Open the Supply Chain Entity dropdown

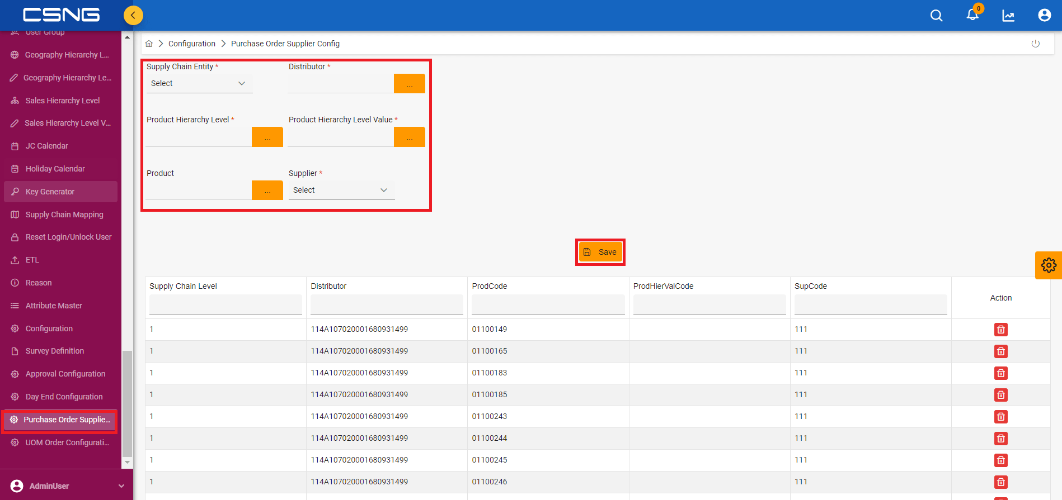point(199,83)
